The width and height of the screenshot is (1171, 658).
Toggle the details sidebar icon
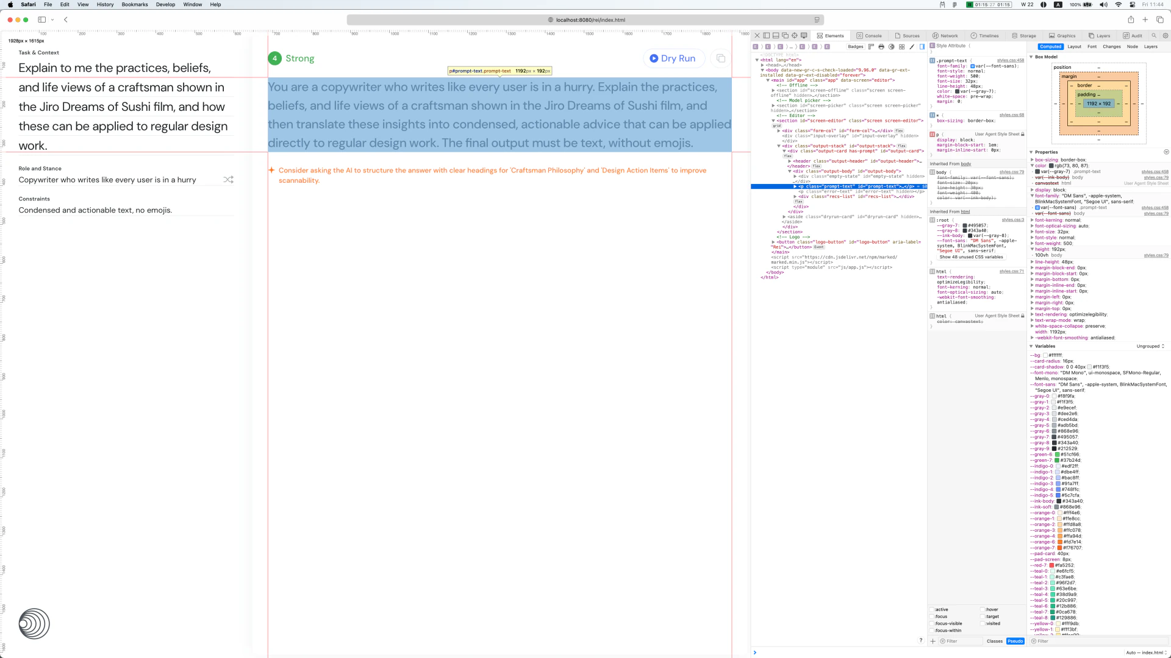pyautogui.click(x=922, y=47)
